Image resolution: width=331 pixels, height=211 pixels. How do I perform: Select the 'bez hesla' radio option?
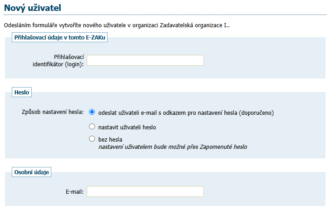tap(92, 139)
